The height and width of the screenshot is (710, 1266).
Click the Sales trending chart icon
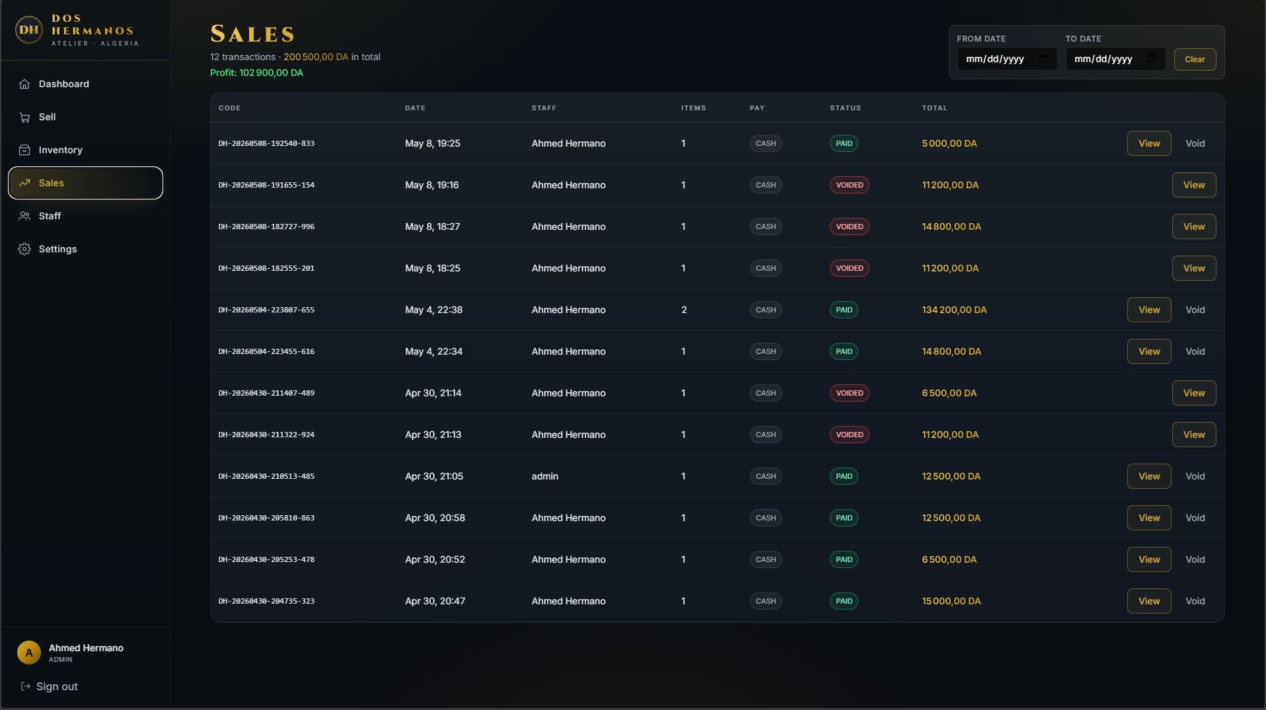[24, 183]
